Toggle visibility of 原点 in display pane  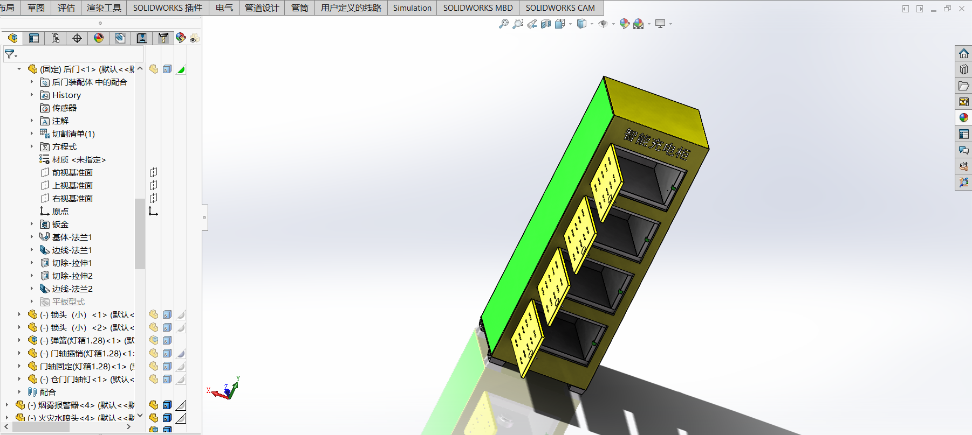(x=154, y=211)
